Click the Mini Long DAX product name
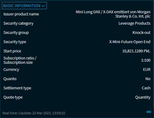The width and height of the screenshot is (154, 118). click(x=113, y=14)
